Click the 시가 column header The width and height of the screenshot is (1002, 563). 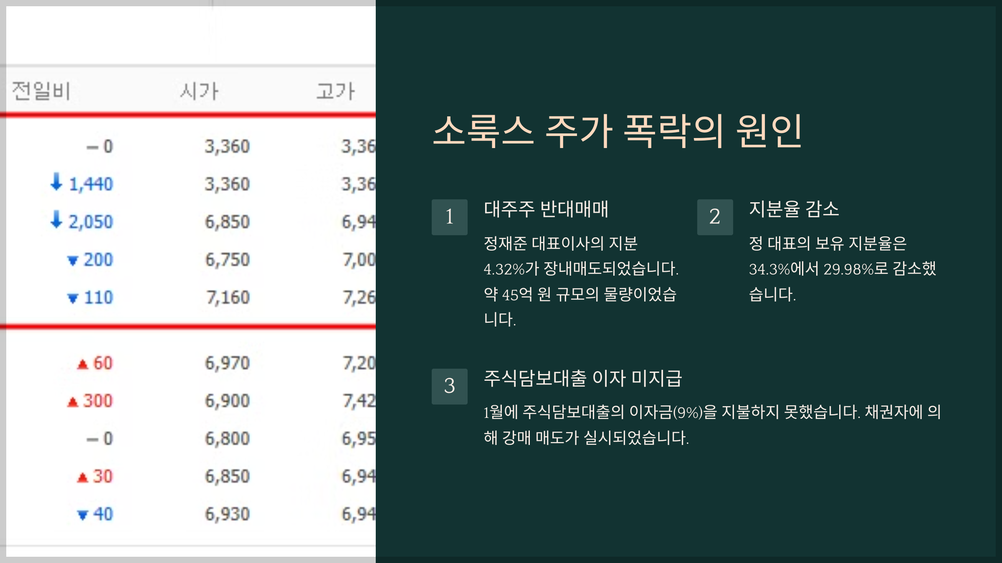pyautogui.click(x=199, y=91)
